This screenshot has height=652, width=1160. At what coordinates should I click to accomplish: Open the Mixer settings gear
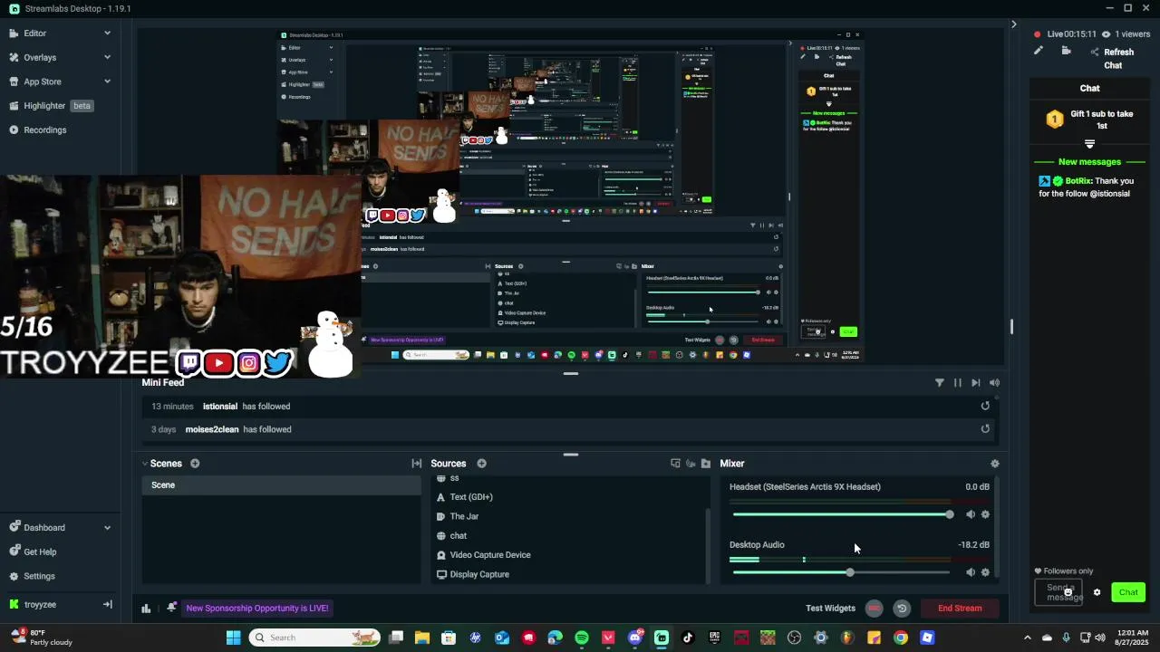coord(995,464)
